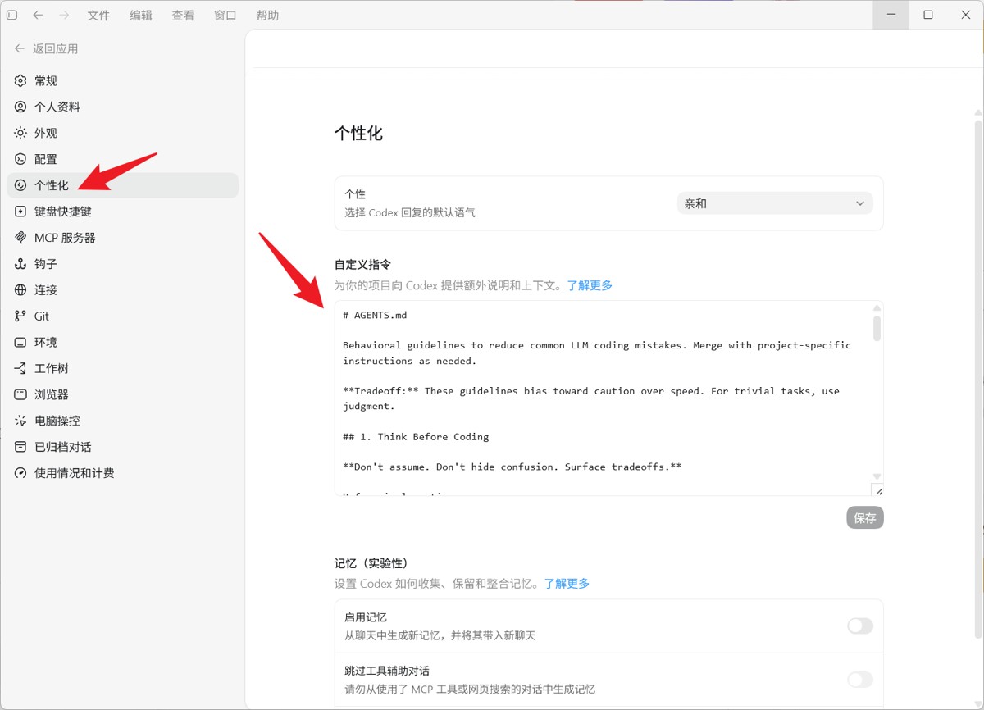The image size is (984, 710).
Task: Click the '## 1. Think Before Coding' line
Action: pyautogui.click(x=416, y=437)
